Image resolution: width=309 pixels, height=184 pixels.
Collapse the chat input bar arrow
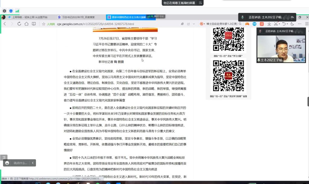click(x=33, y=163)
